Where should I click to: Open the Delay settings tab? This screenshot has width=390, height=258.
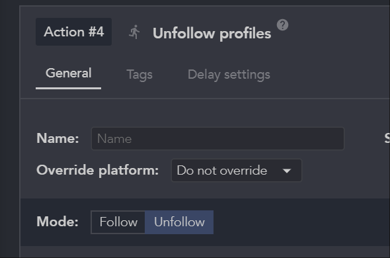point(229,75)
